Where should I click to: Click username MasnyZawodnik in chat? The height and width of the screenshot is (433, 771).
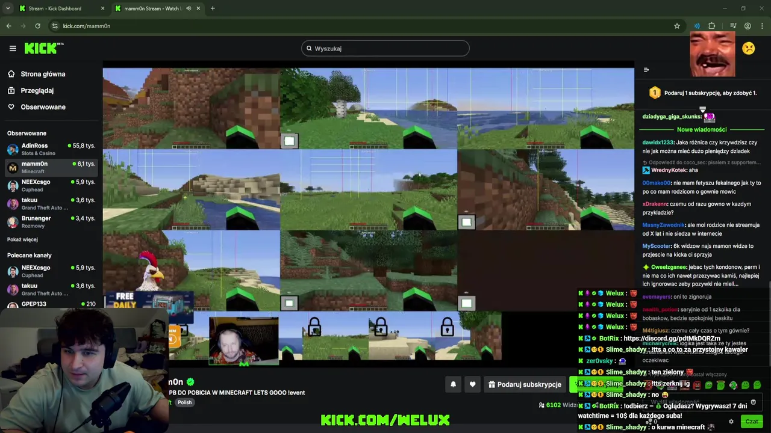663,225
